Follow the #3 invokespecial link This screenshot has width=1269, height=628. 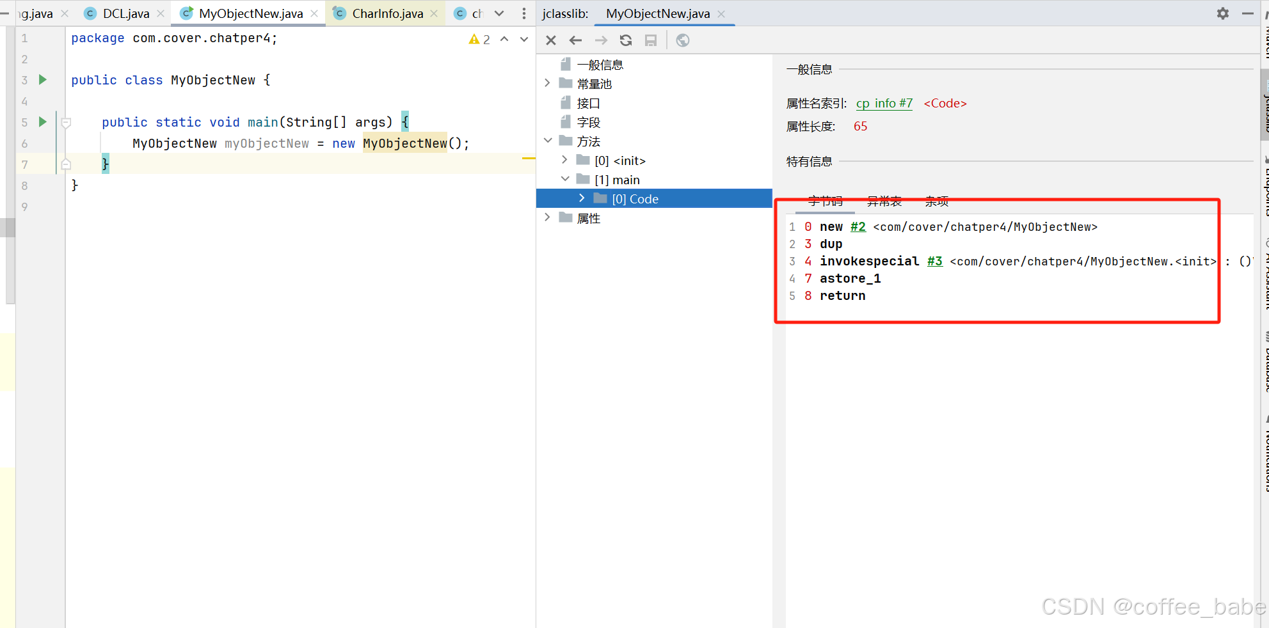(x=935, y=262)
